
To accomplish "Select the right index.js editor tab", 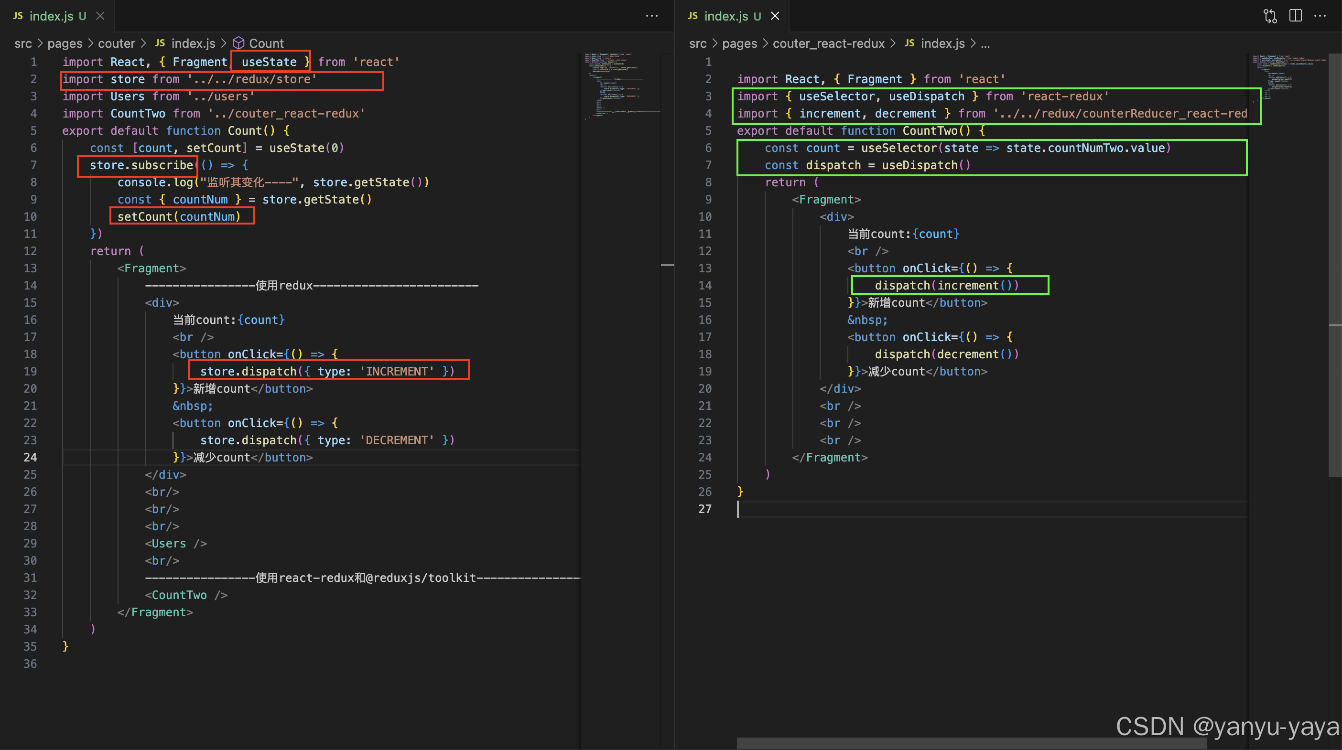I will (725, 16).
